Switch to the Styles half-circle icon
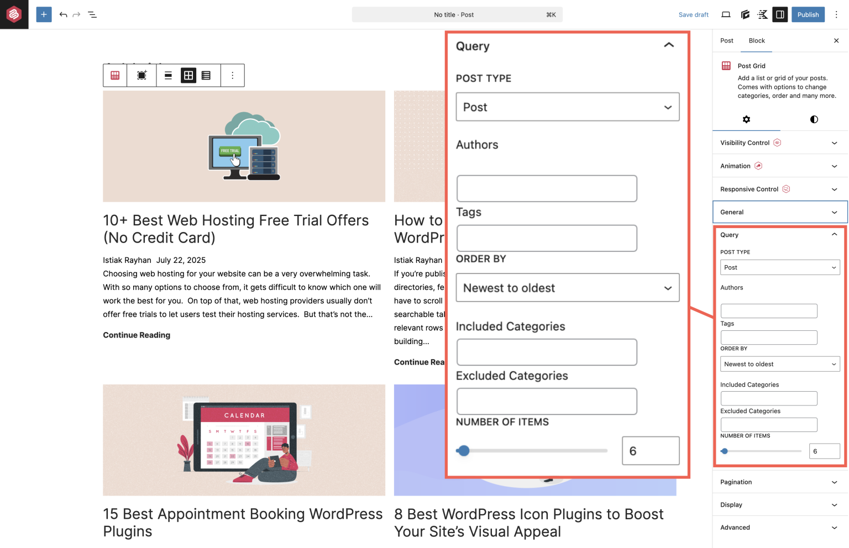The height and width of the screenshot is (548, 849). [814, 119]
